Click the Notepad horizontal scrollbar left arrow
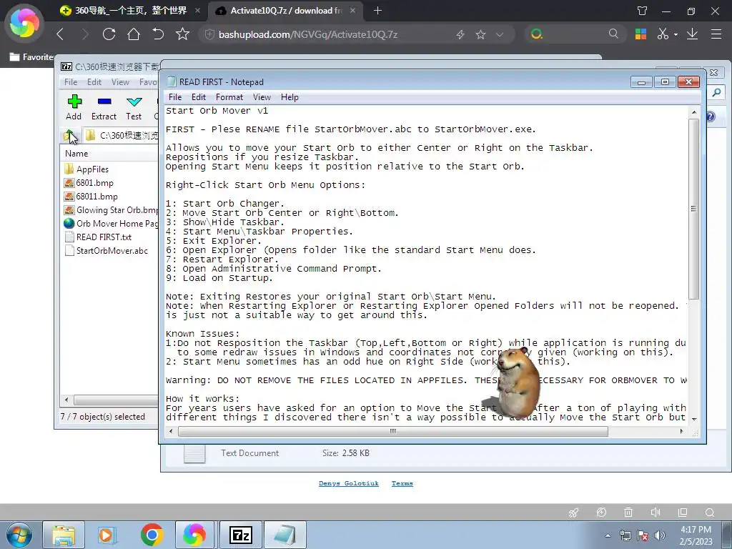732x549 pixels. pos(172,431)
